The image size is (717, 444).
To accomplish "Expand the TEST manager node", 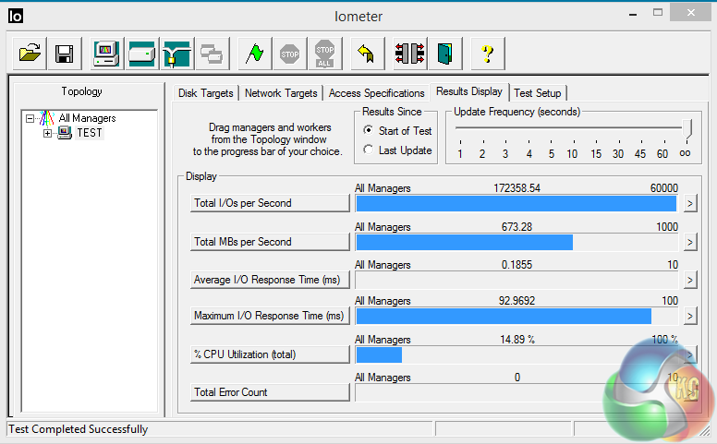I will (x=47, y=133).
